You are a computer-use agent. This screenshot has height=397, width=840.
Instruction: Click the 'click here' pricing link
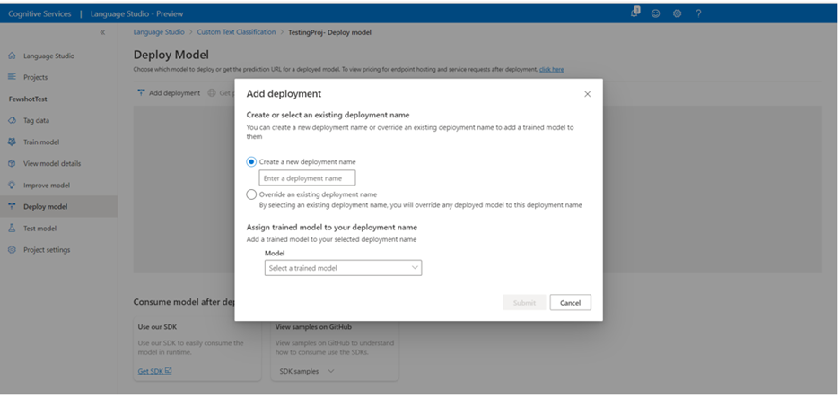(551, 70)
